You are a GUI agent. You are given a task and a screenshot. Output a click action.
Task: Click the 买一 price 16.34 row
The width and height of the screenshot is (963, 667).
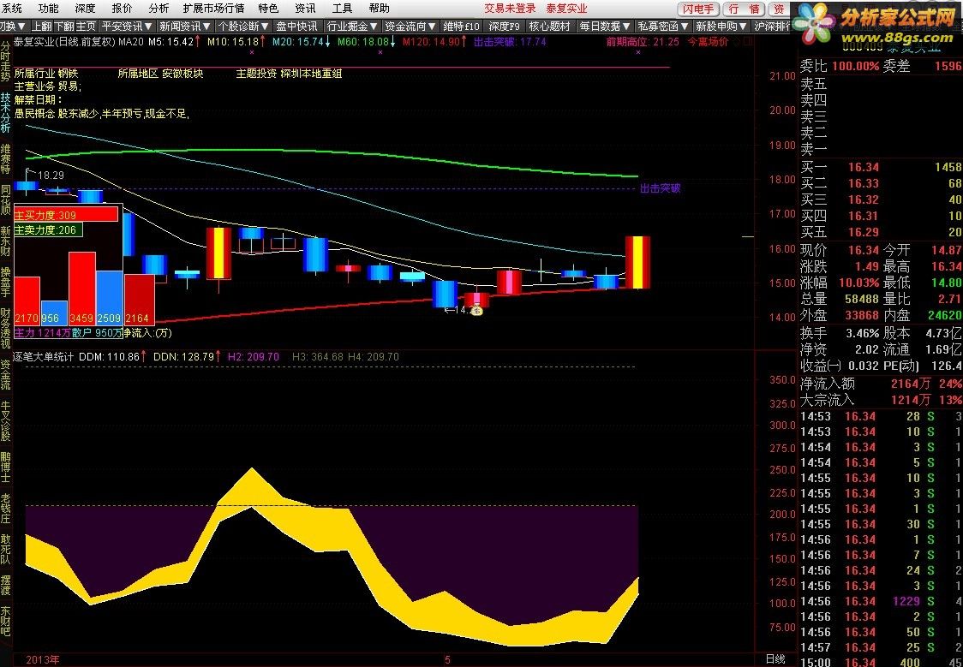click(x=881, y=167)
